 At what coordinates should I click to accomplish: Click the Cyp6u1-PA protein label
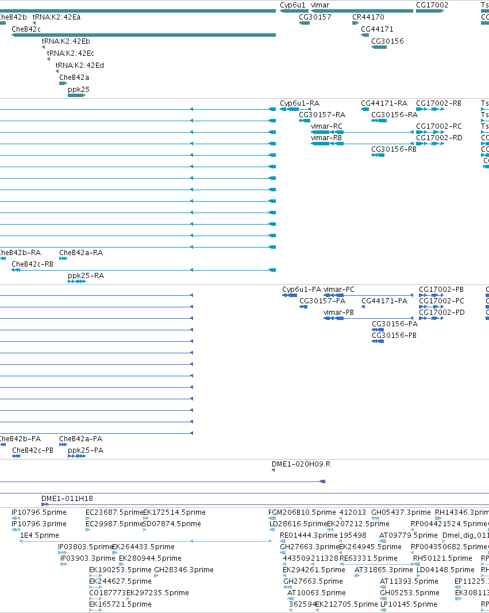(302, 290)
